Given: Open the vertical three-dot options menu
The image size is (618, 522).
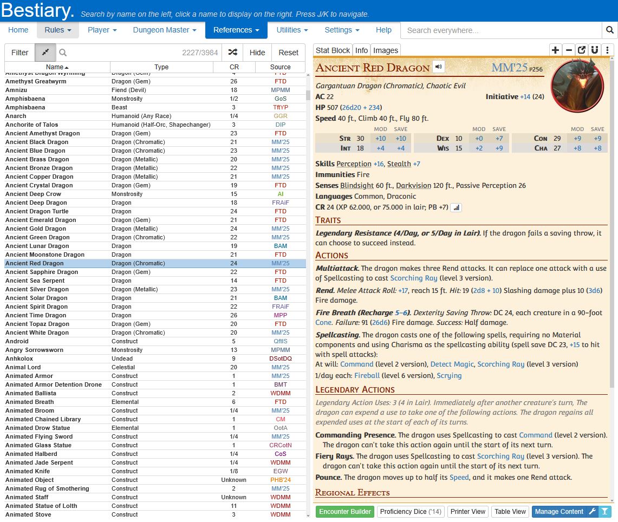Looking at the screenshot, I should click(x=608, y=50).
